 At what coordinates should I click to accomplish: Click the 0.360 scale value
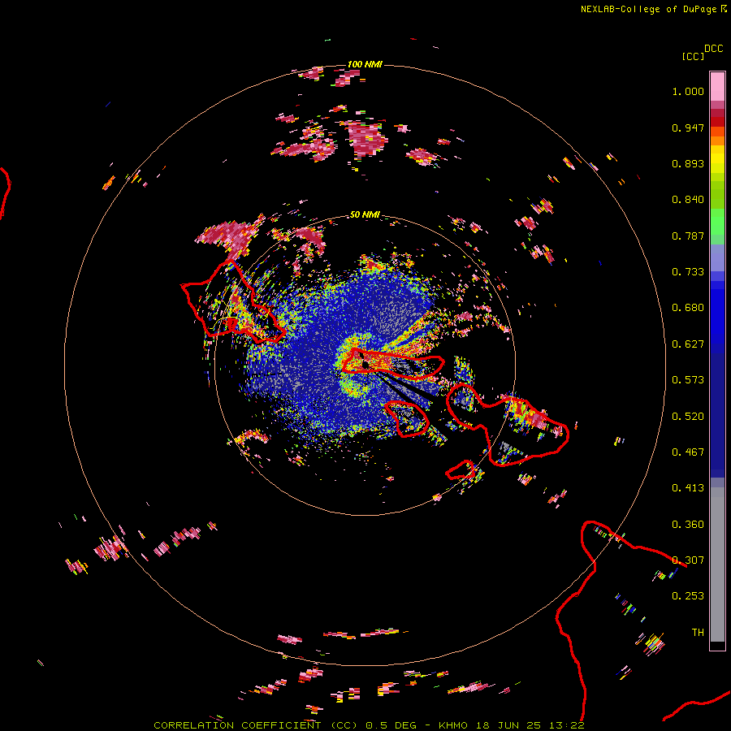(x=688, y=525)
